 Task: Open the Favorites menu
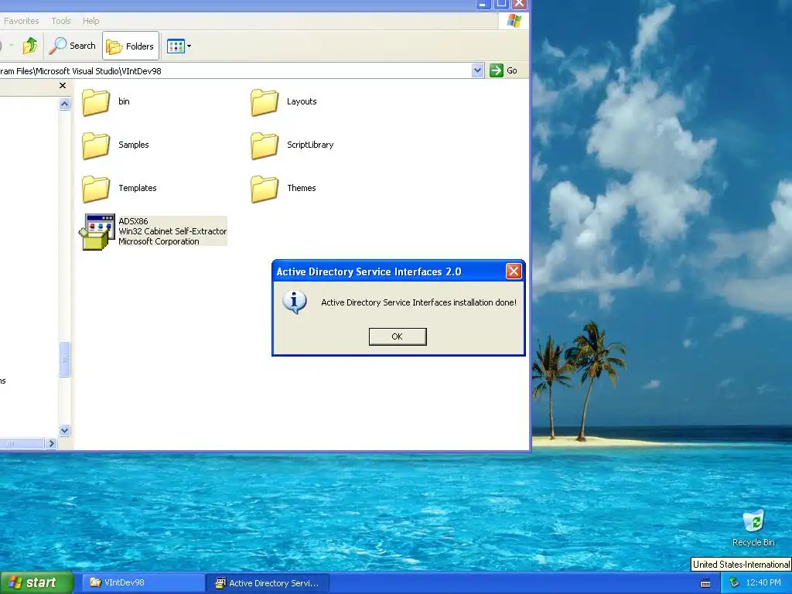(21, 21)
